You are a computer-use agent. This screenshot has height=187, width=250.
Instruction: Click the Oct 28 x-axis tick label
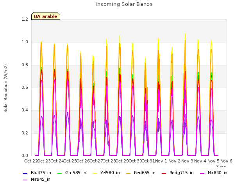(x=109, y=161)
